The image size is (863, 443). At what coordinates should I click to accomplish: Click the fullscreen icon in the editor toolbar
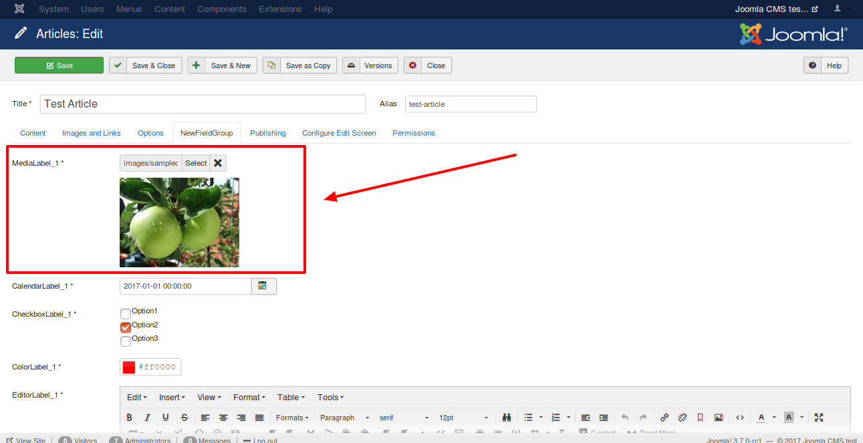(819, 418)
